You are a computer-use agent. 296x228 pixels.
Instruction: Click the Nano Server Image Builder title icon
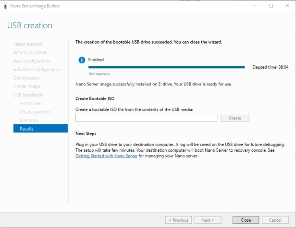[5, 6]
